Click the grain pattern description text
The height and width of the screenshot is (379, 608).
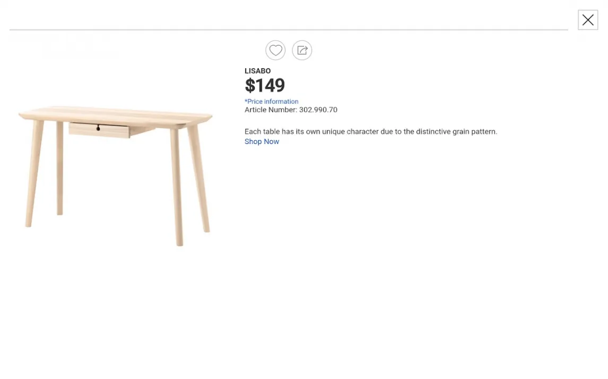pos(370,132)
